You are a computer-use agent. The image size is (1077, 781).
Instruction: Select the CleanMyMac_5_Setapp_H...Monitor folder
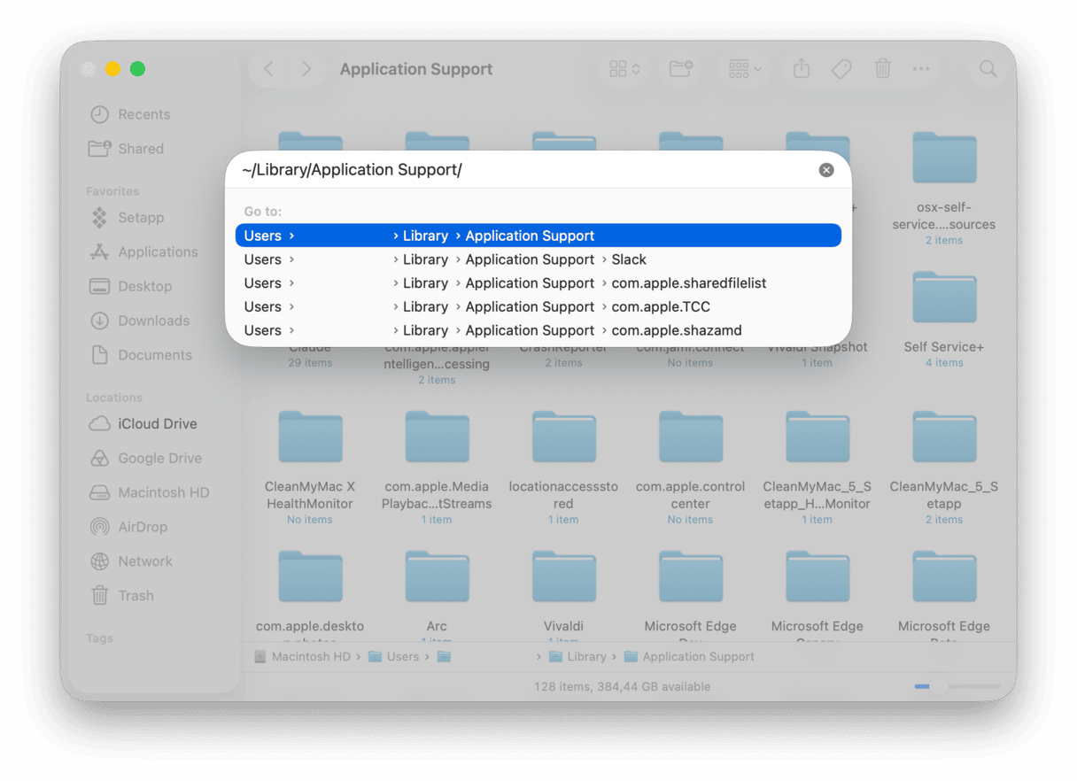click(x=817, y=437)
